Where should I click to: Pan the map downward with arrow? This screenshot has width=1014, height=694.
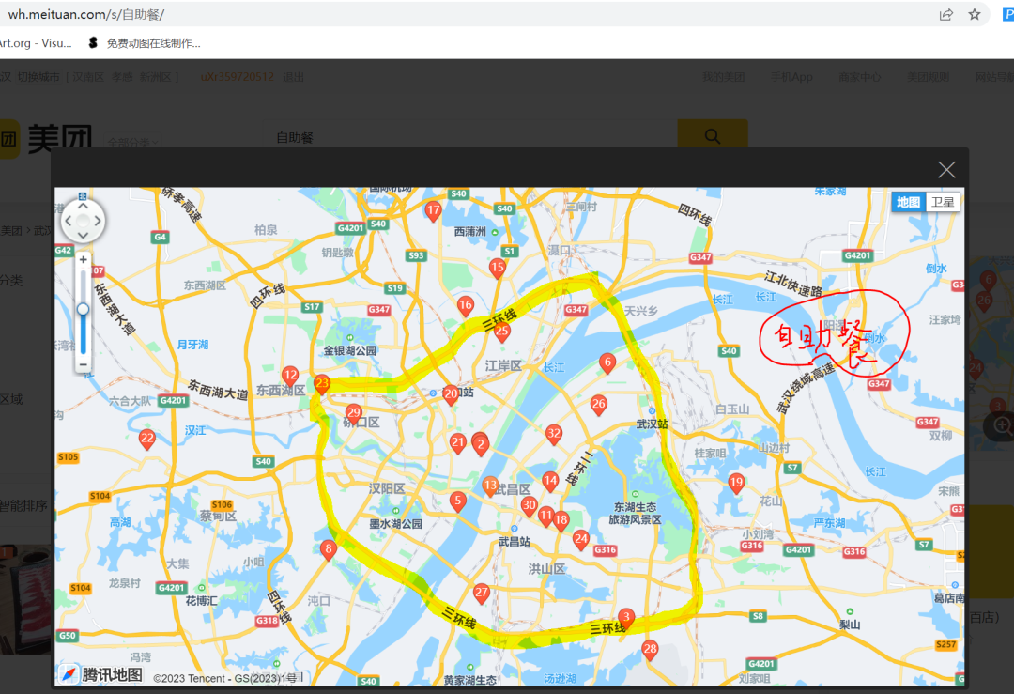pos(83,236)
